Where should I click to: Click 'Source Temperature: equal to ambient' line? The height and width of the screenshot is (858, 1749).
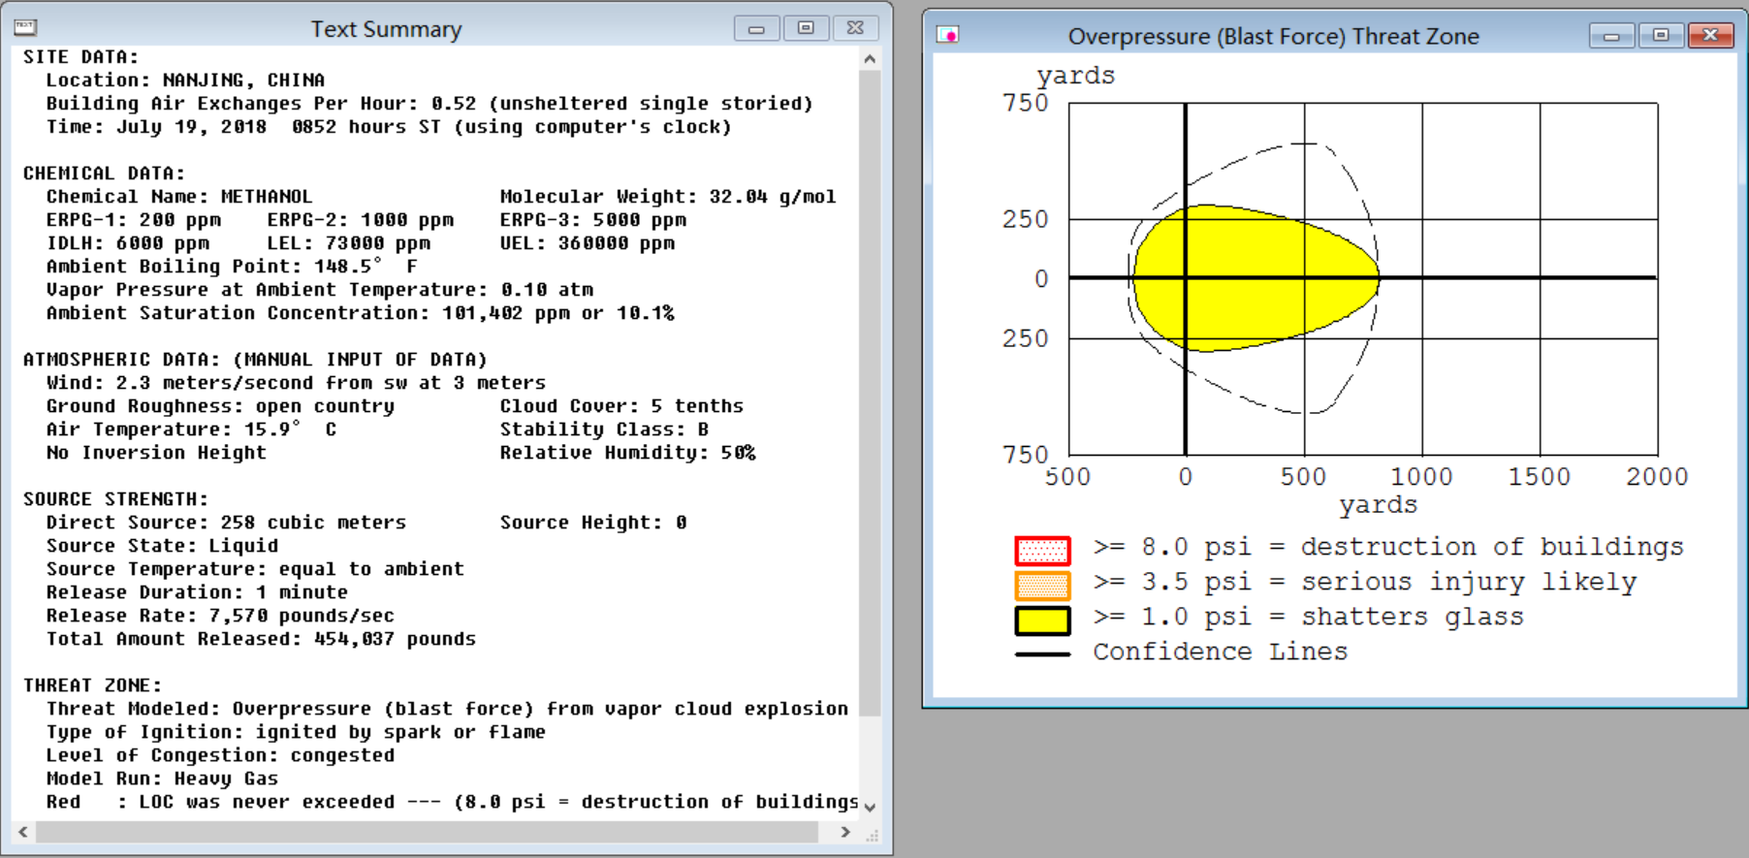(255, 569)
